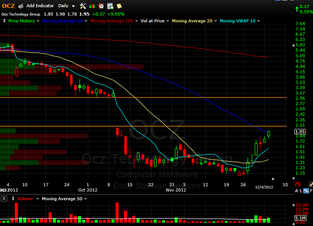Click the Volume indicator label
This screenshot has width=313, height=226.
[x=25, y=199]
